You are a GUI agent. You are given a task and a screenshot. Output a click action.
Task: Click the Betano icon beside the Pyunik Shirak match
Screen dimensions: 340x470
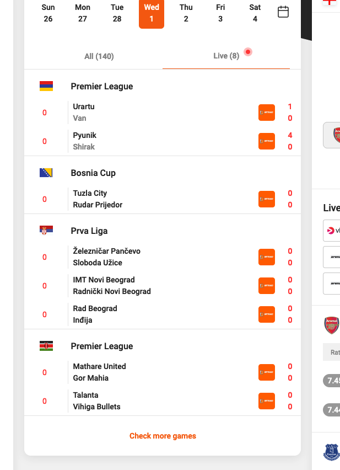tap(267, 141)
